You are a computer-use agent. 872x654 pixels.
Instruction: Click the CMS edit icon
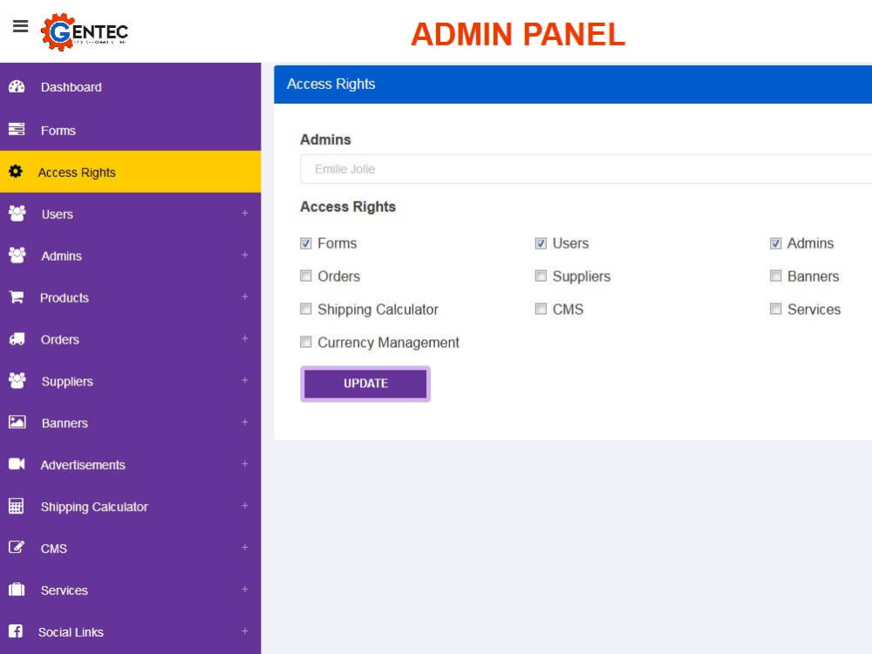pyautogui.click(x=17, y=548)
